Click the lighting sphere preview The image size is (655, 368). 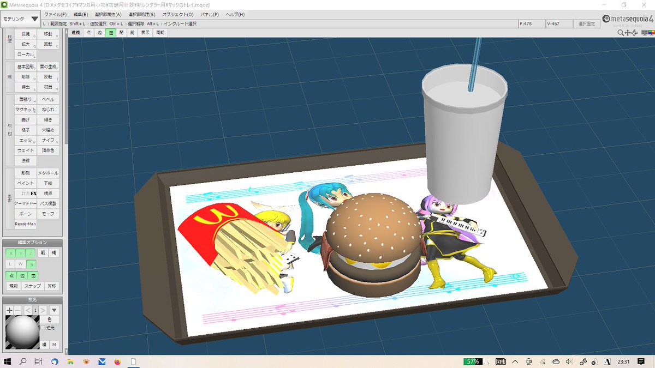(22, 332)
